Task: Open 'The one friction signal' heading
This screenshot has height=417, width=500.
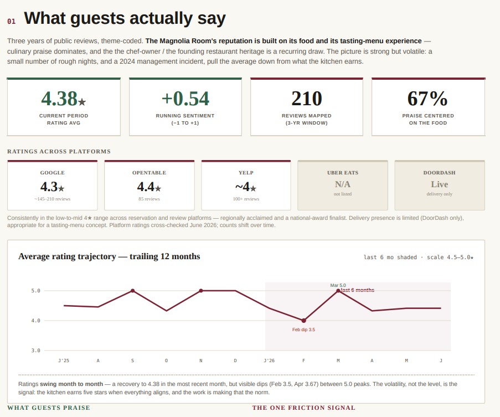Action: coord(303,408)
